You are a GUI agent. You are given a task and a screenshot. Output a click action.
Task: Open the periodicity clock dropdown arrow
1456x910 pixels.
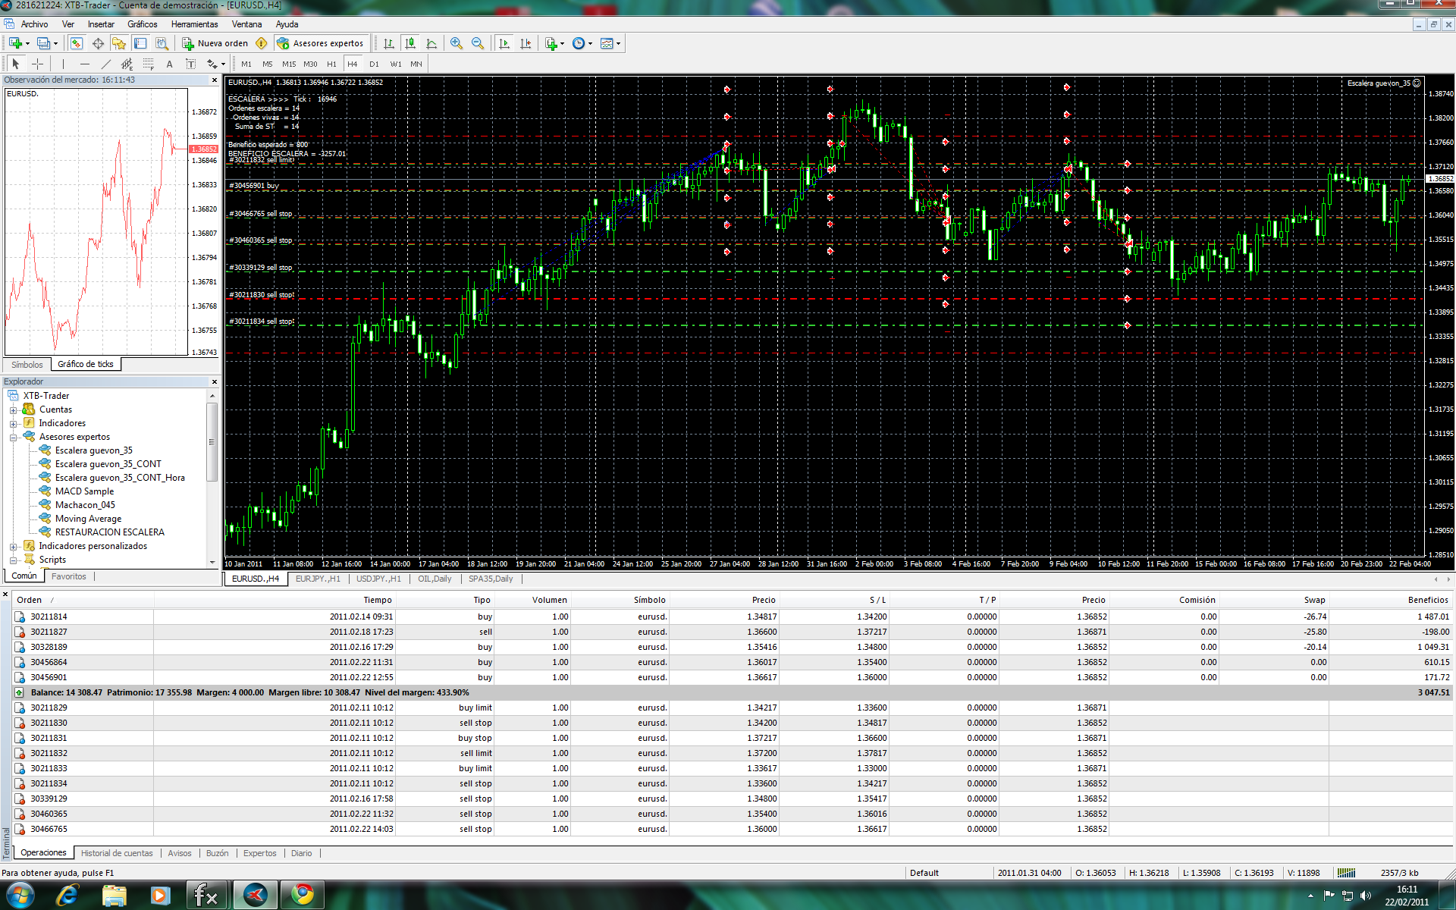[590, 44]
